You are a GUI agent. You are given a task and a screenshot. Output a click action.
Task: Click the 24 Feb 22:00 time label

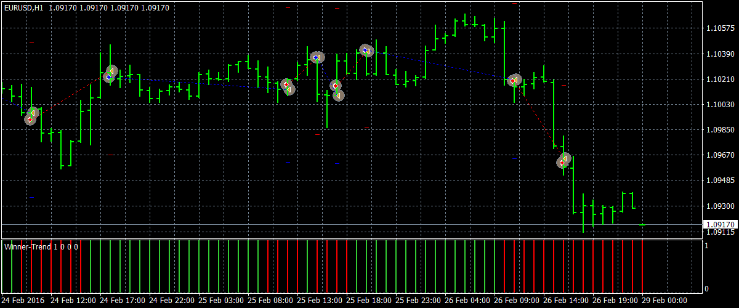[x=171, y=301]
